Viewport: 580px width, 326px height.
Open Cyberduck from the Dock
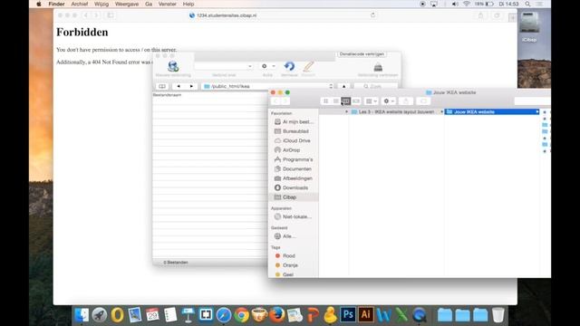(x=330, y=315)
